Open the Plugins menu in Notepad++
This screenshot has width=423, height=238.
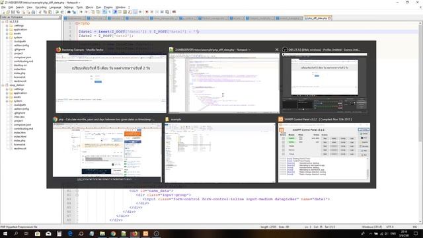[x=108, y=7]
